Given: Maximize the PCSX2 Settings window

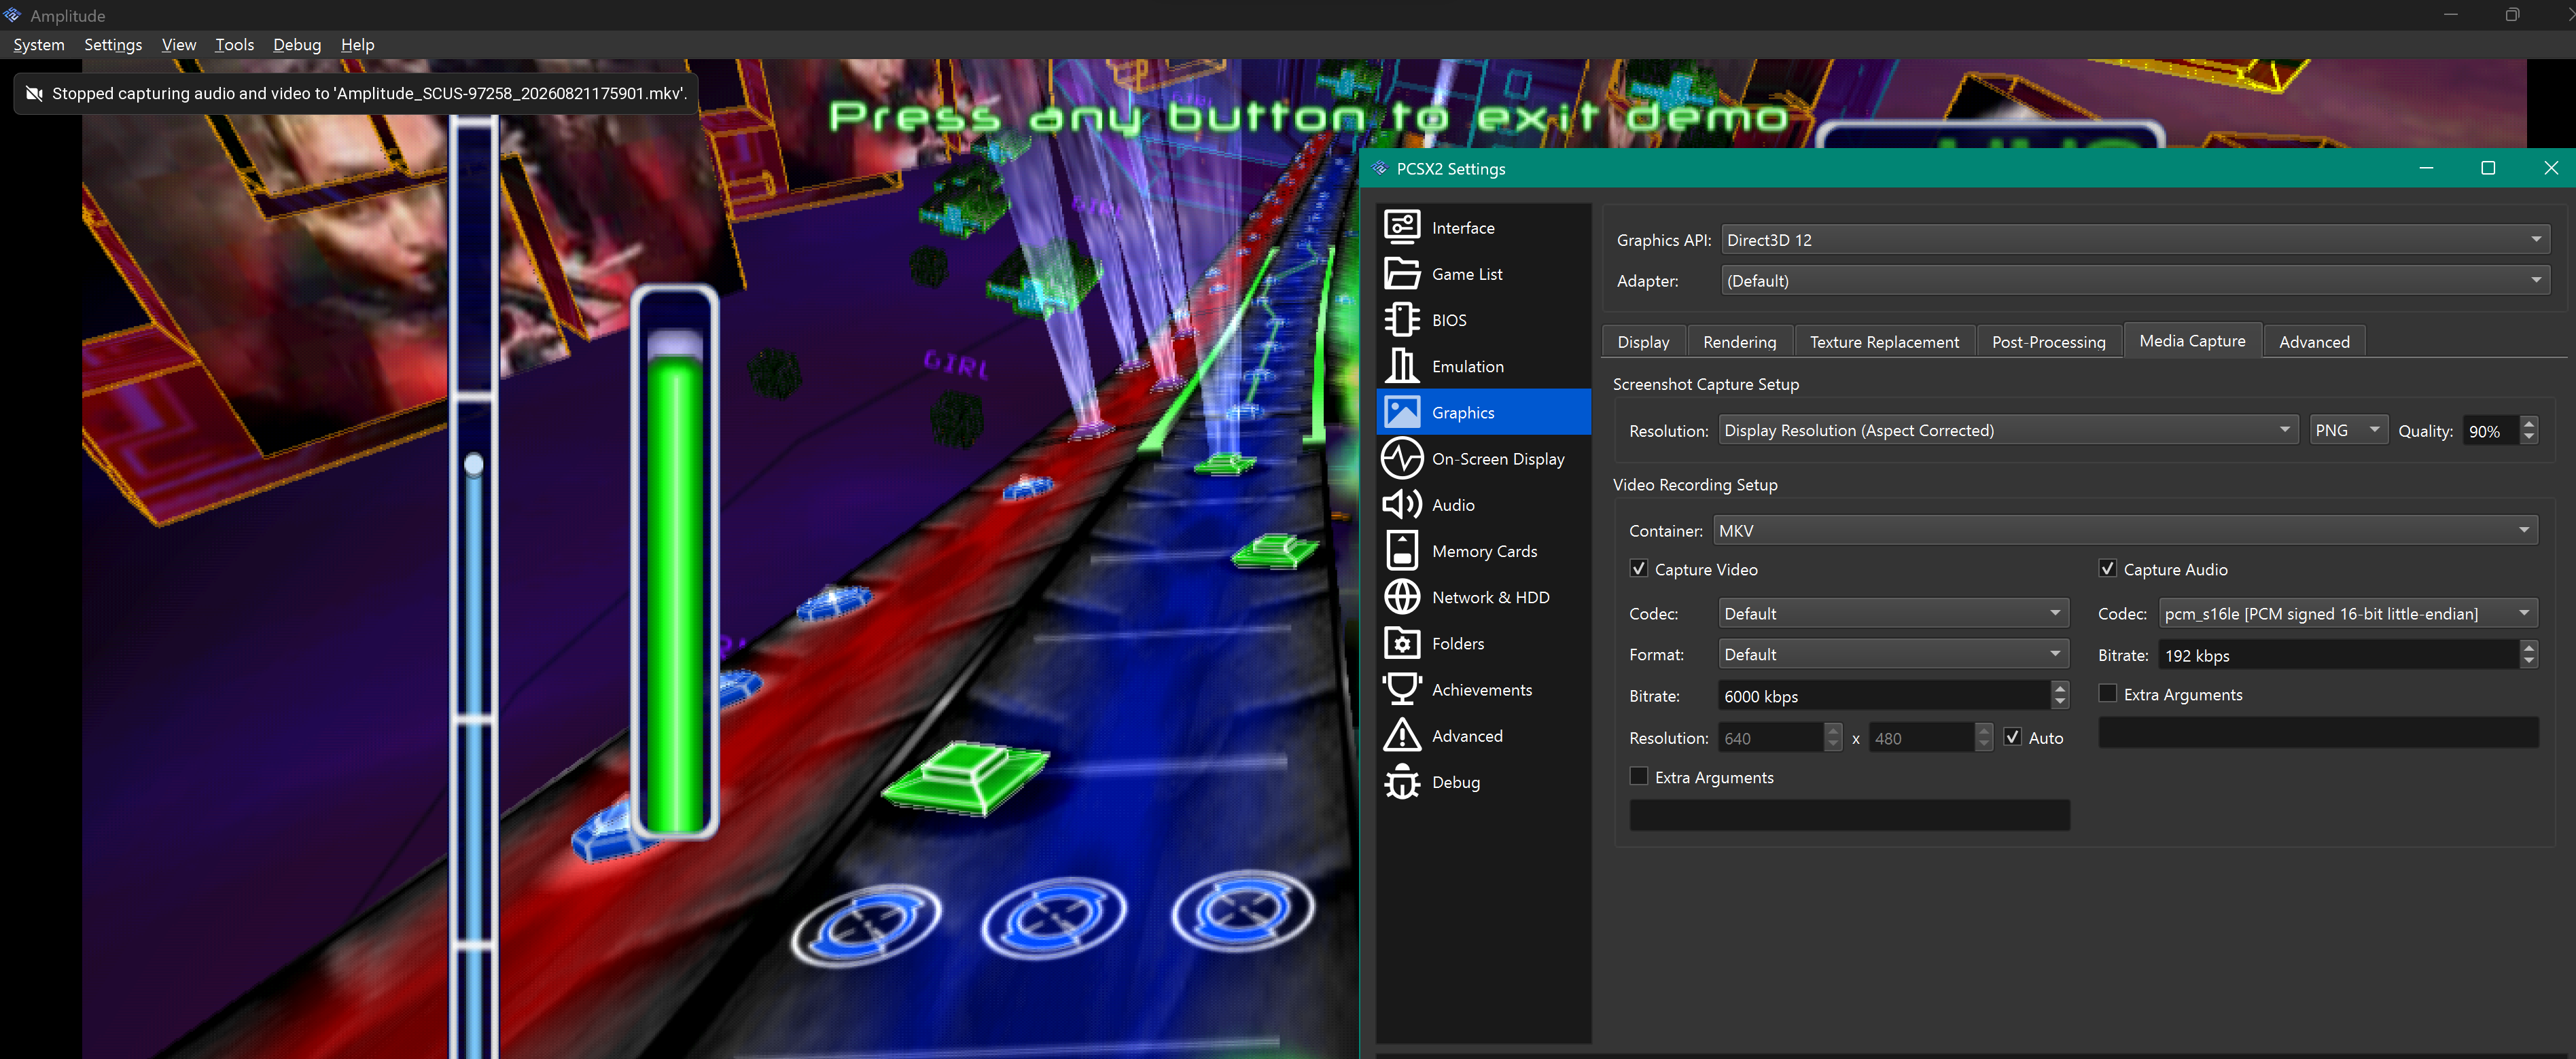Looking at the screenshot, I should coord(2488,168).
